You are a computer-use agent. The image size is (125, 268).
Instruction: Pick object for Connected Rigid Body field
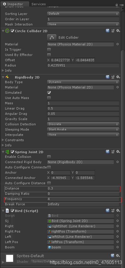click(117, 162)
